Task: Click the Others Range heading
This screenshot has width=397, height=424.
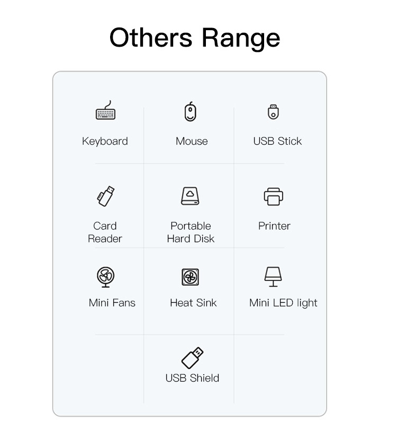Action: tap(195, 38)
